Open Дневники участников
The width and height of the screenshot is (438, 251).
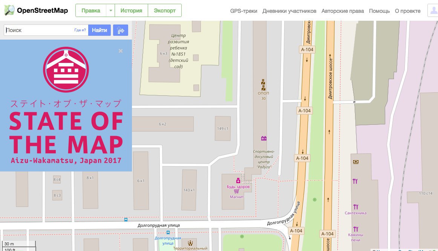pos(289,11)
